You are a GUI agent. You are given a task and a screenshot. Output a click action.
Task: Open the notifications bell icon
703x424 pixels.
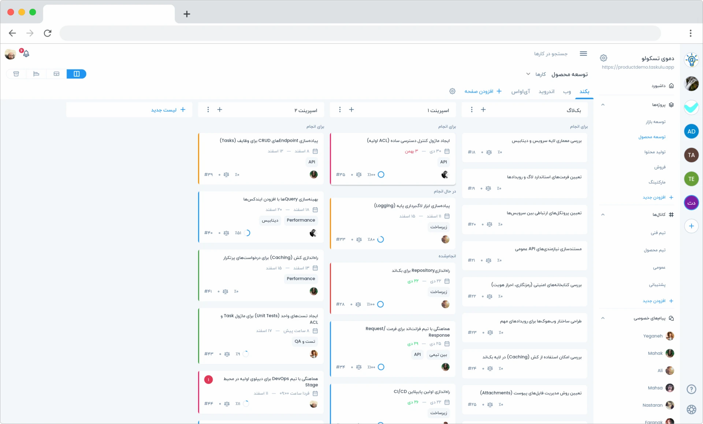tap(26, 54)
